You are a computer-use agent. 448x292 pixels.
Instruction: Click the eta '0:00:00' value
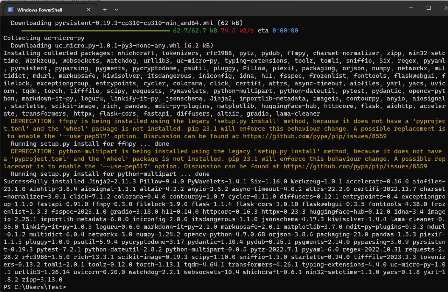(x=285, y=31)
